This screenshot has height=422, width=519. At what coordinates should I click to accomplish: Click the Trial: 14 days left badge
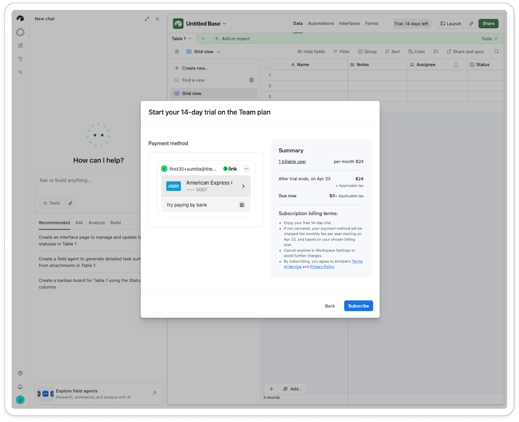411,23
